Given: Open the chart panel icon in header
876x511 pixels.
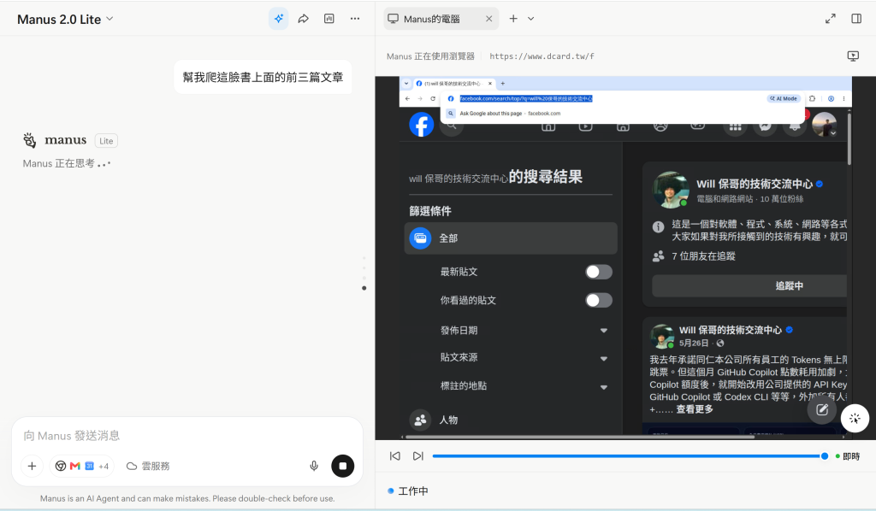Looking at the screenshot, I should 329,19.
